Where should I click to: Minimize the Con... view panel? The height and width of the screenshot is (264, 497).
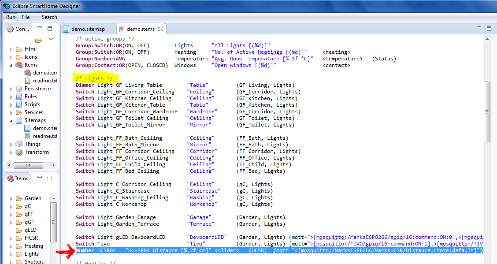(40, 28)
